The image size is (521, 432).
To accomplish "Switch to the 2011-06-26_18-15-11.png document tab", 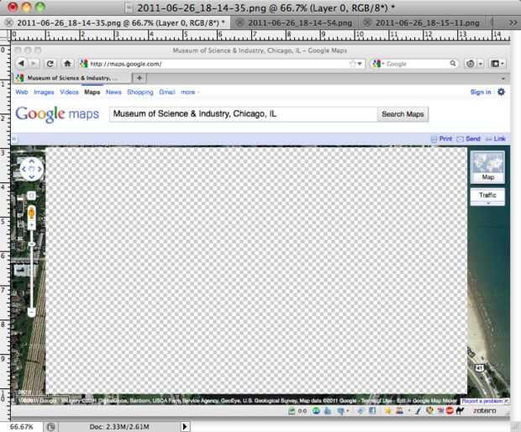I will click(x=427, y=23).
